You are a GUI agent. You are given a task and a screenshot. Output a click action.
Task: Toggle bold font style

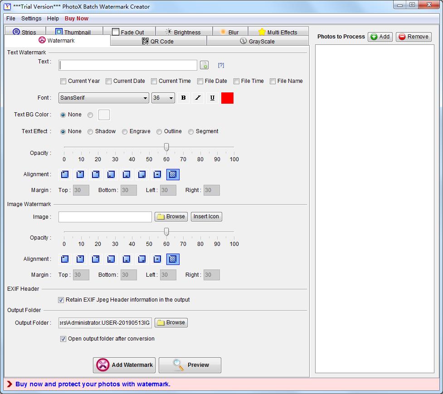click(183, 98)
